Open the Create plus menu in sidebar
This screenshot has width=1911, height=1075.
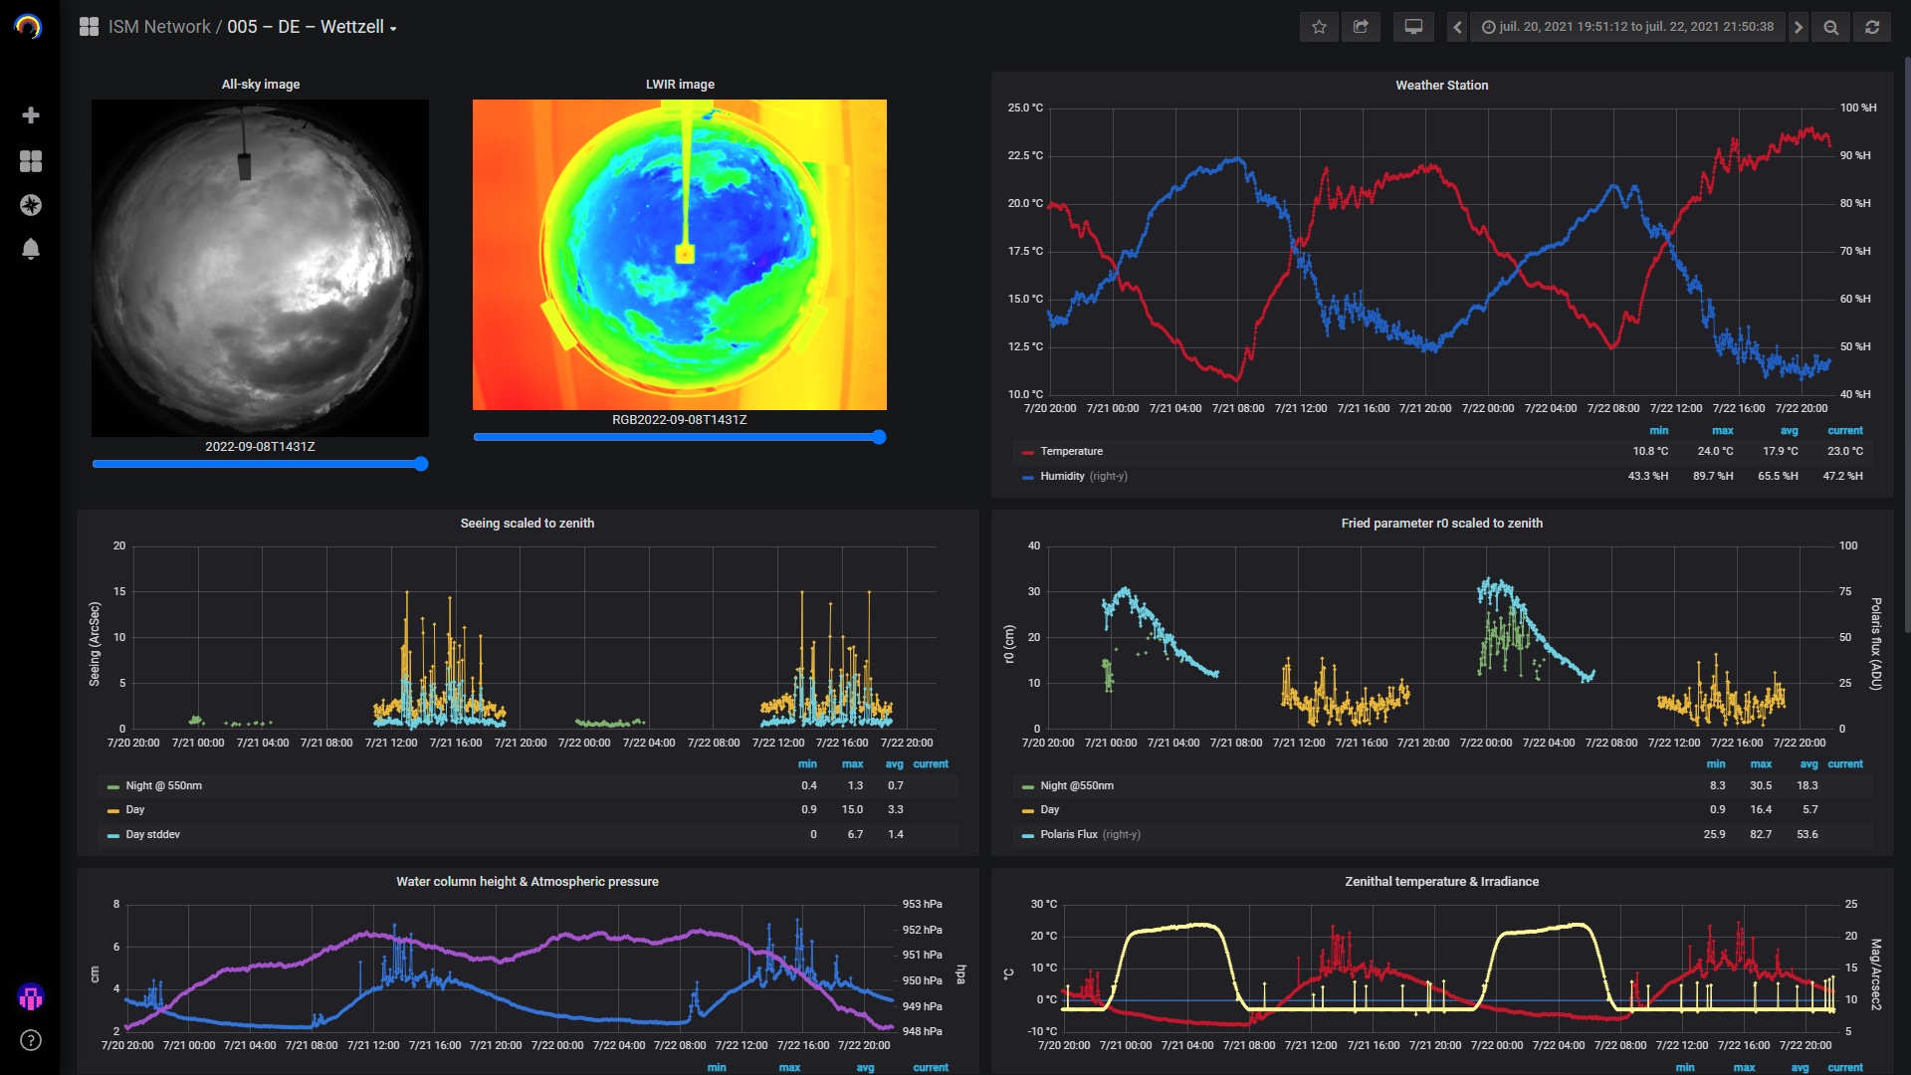31,115
